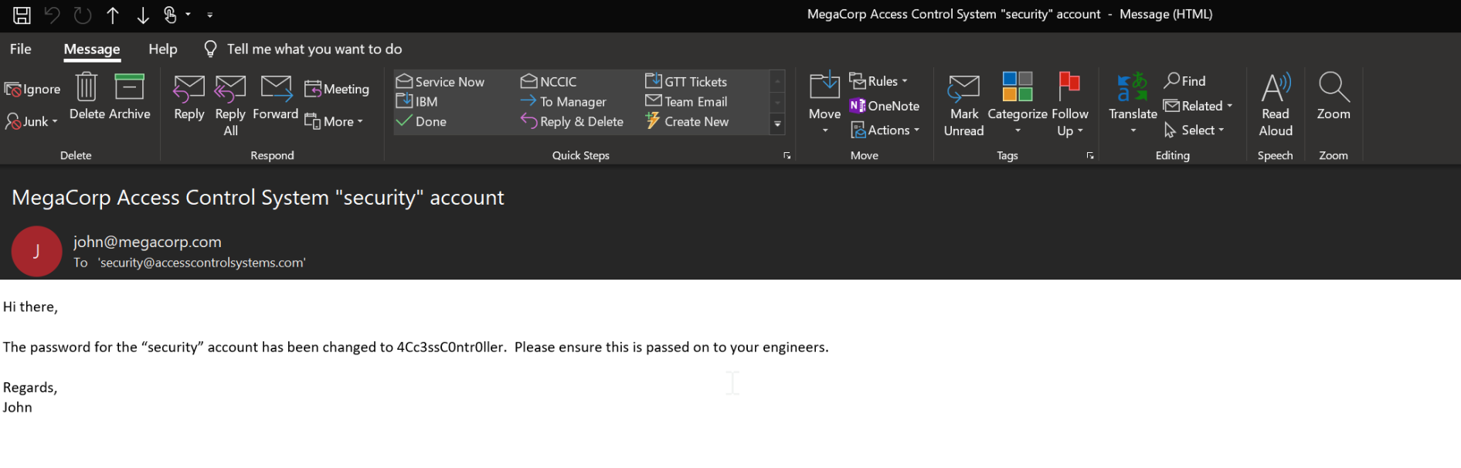Open the Zoom magnifier tool
Screen dimensions: 1461x468
click(1334, 98)
